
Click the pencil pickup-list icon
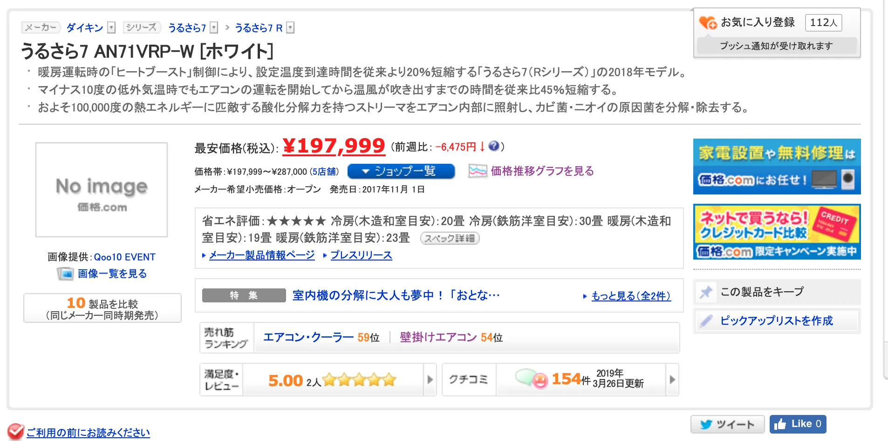pyautogui.click(x=706, y=321)
